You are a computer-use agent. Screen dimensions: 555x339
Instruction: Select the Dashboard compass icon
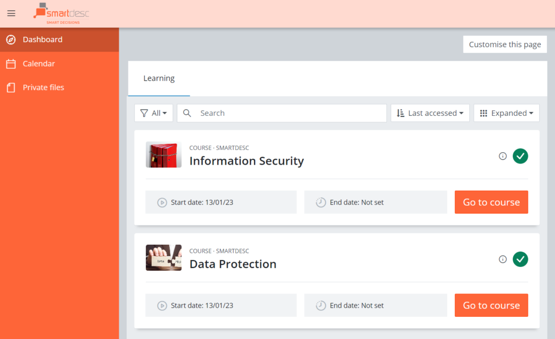[x=11, y=39]
